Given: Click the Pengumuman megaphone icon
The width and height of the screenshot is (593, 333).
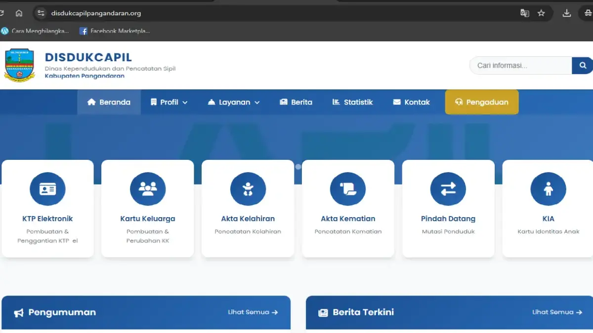Looking at the screenshot, I should coord(20,312).
